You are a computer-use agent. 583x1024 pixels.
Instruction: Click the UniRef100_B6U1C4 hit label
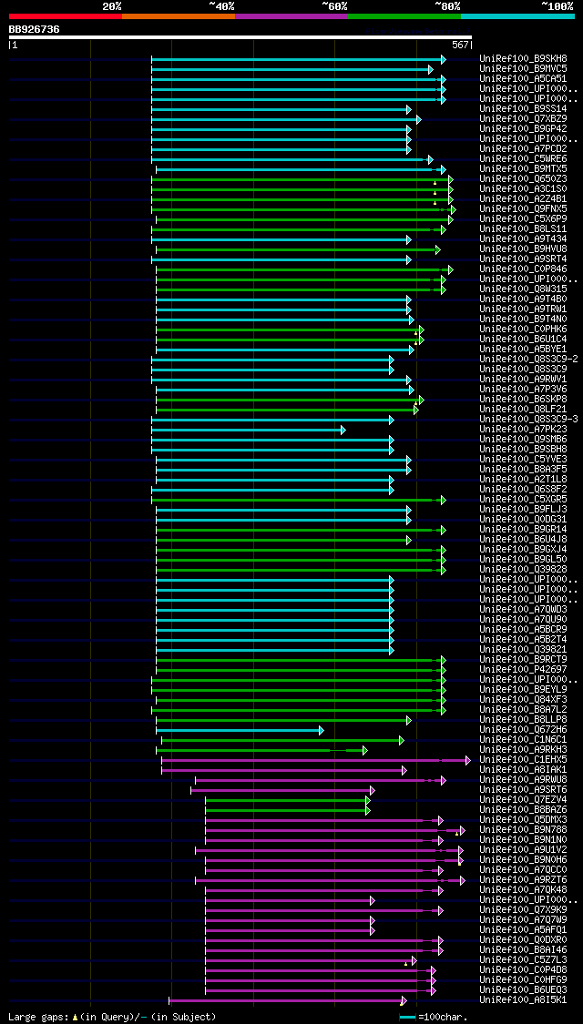click(523, 339)
